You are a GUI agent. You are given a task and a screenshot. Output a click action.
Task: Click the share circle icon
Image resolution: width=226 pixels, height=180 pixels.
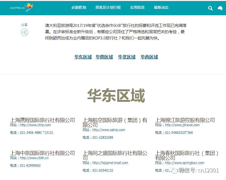point(24,32)
